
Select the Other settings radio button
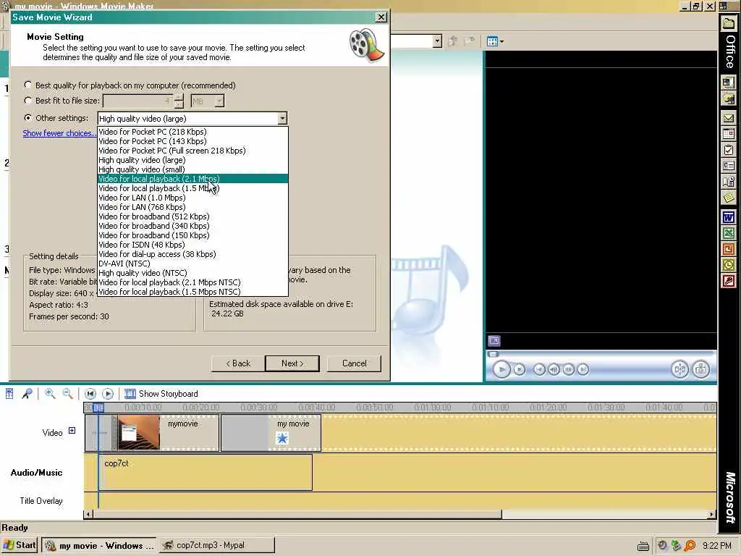click(28, 117)
